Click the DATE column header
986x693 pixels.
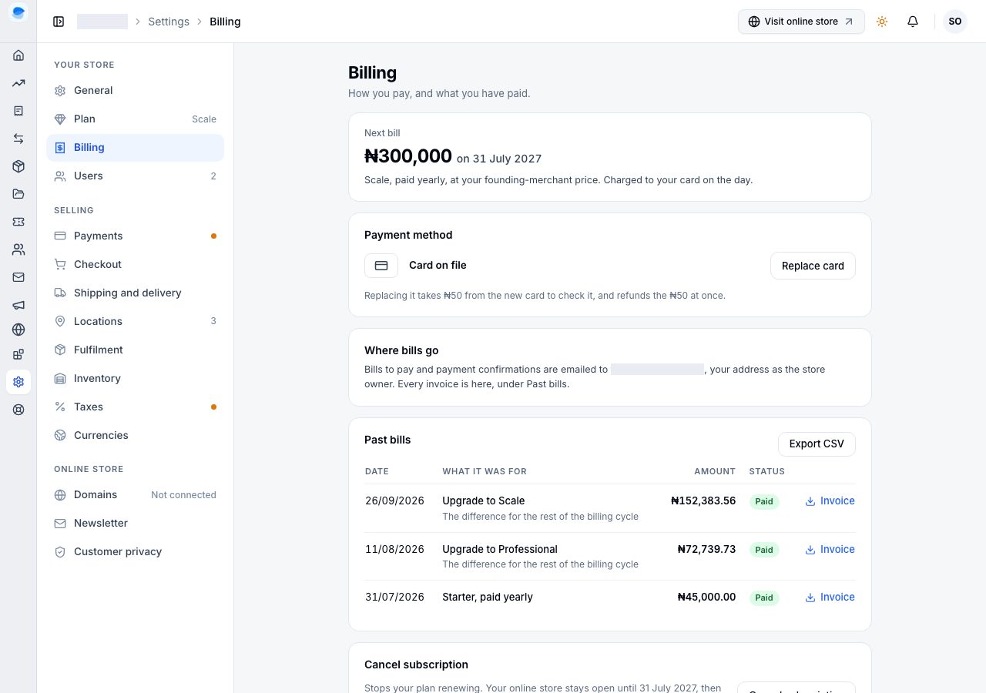pos(377,471)
